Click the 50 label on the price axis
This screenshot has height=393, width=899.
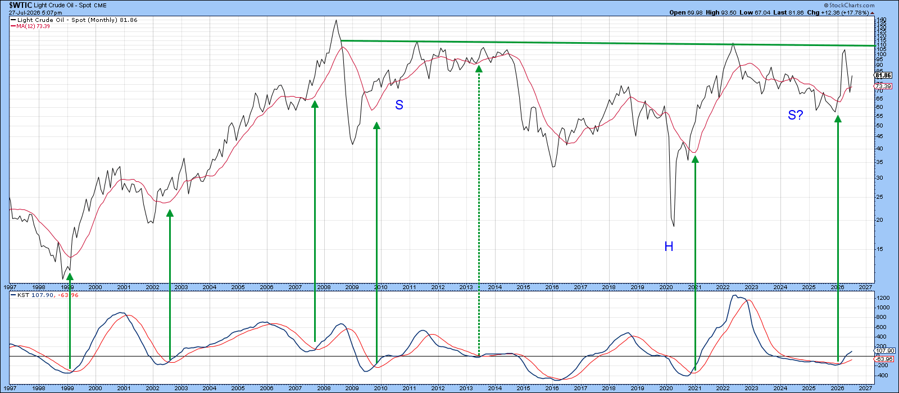(x=880, y=126)
